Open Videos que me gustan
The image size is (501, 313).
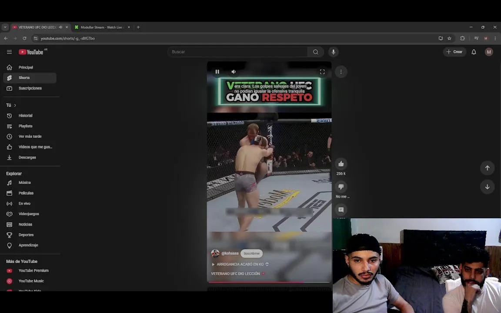[x=30, y=147]
